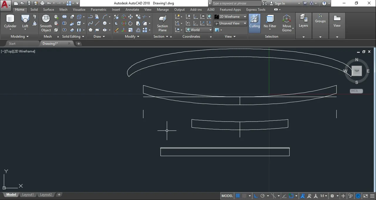Viewport: 376px width, 200px height.
Task: Switch to the Surface ribbon tab
Action: pos(48,10)
